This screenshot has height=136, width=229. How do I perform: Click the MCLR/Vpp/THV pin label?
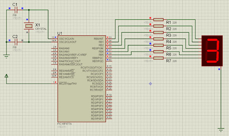[x=68, y=84]
